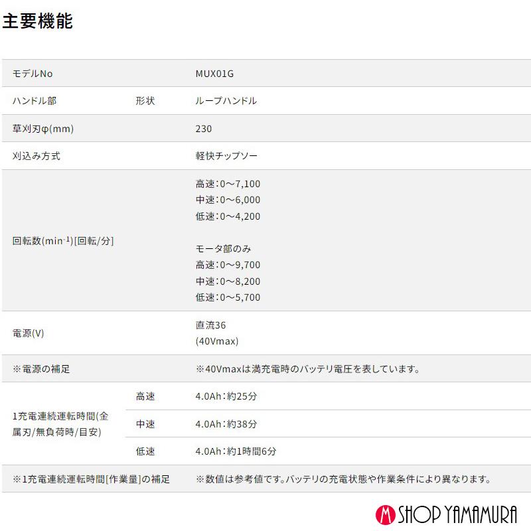This screenshot has height=531, width=531.
Task: Select the 電源(V) row label
Action: pyautogui.click(x=30, y=333)
